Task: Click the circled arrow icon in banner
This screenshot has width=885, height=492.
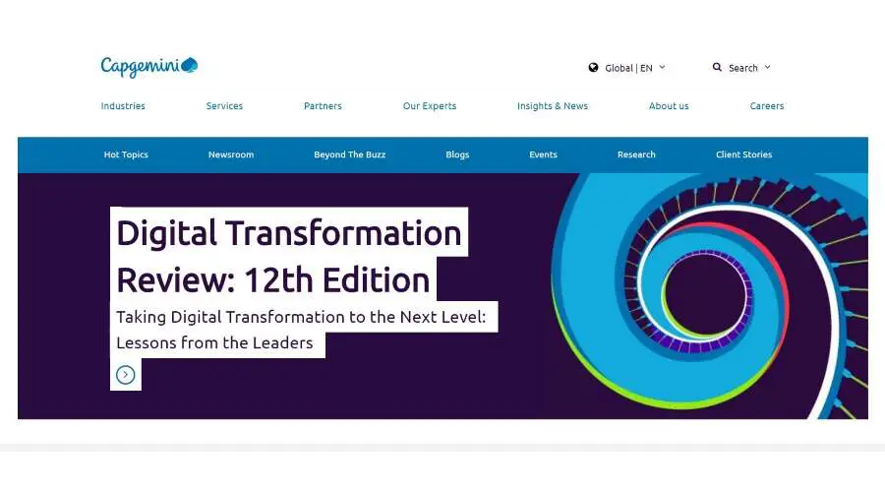Action: tap(125, 374)
